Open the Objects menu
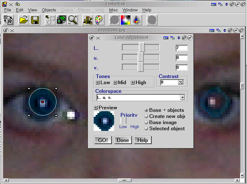 pyautogui.click(x=49, y=10)
